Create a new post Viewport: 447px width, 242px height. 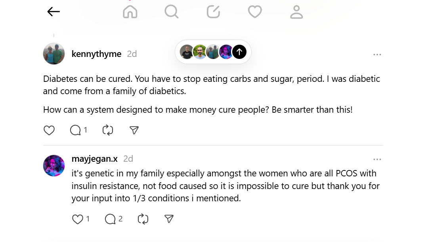click(213, 12)
